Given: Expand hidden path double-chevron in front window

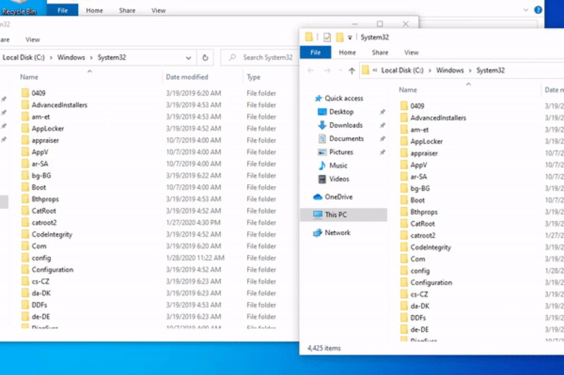Looking at the screenshot, I should point(375,71).
